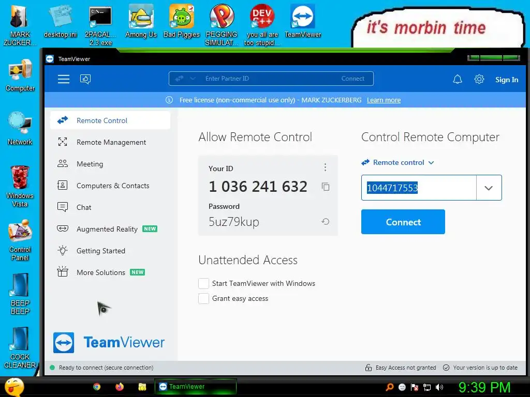Image resolution: width=530 pixels, height=397 pixels.
Task: Check Grant easy access
Action: coord(203,298)
